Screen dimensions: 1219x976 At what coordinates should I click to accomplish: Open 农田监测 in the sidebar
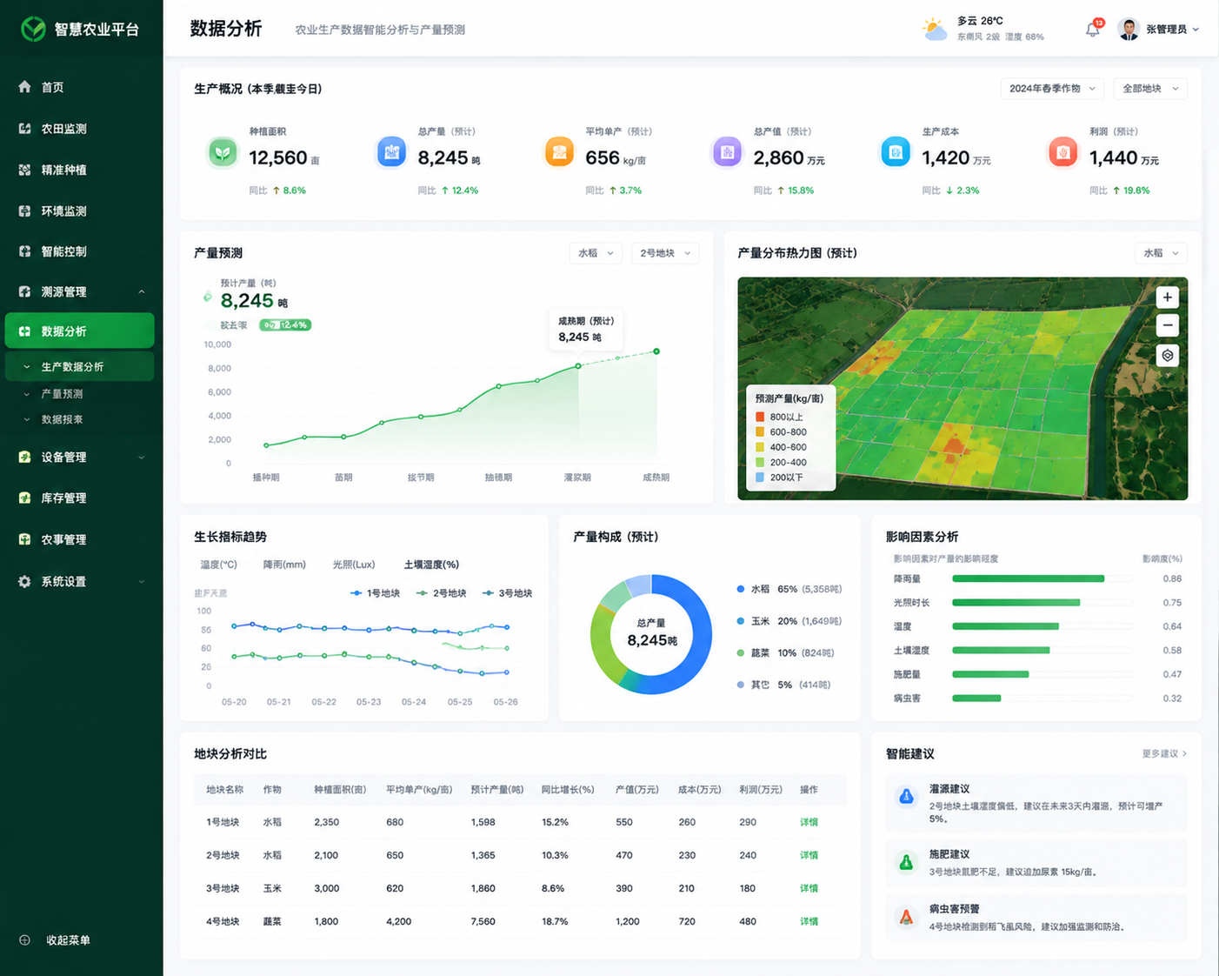point(81,129)
